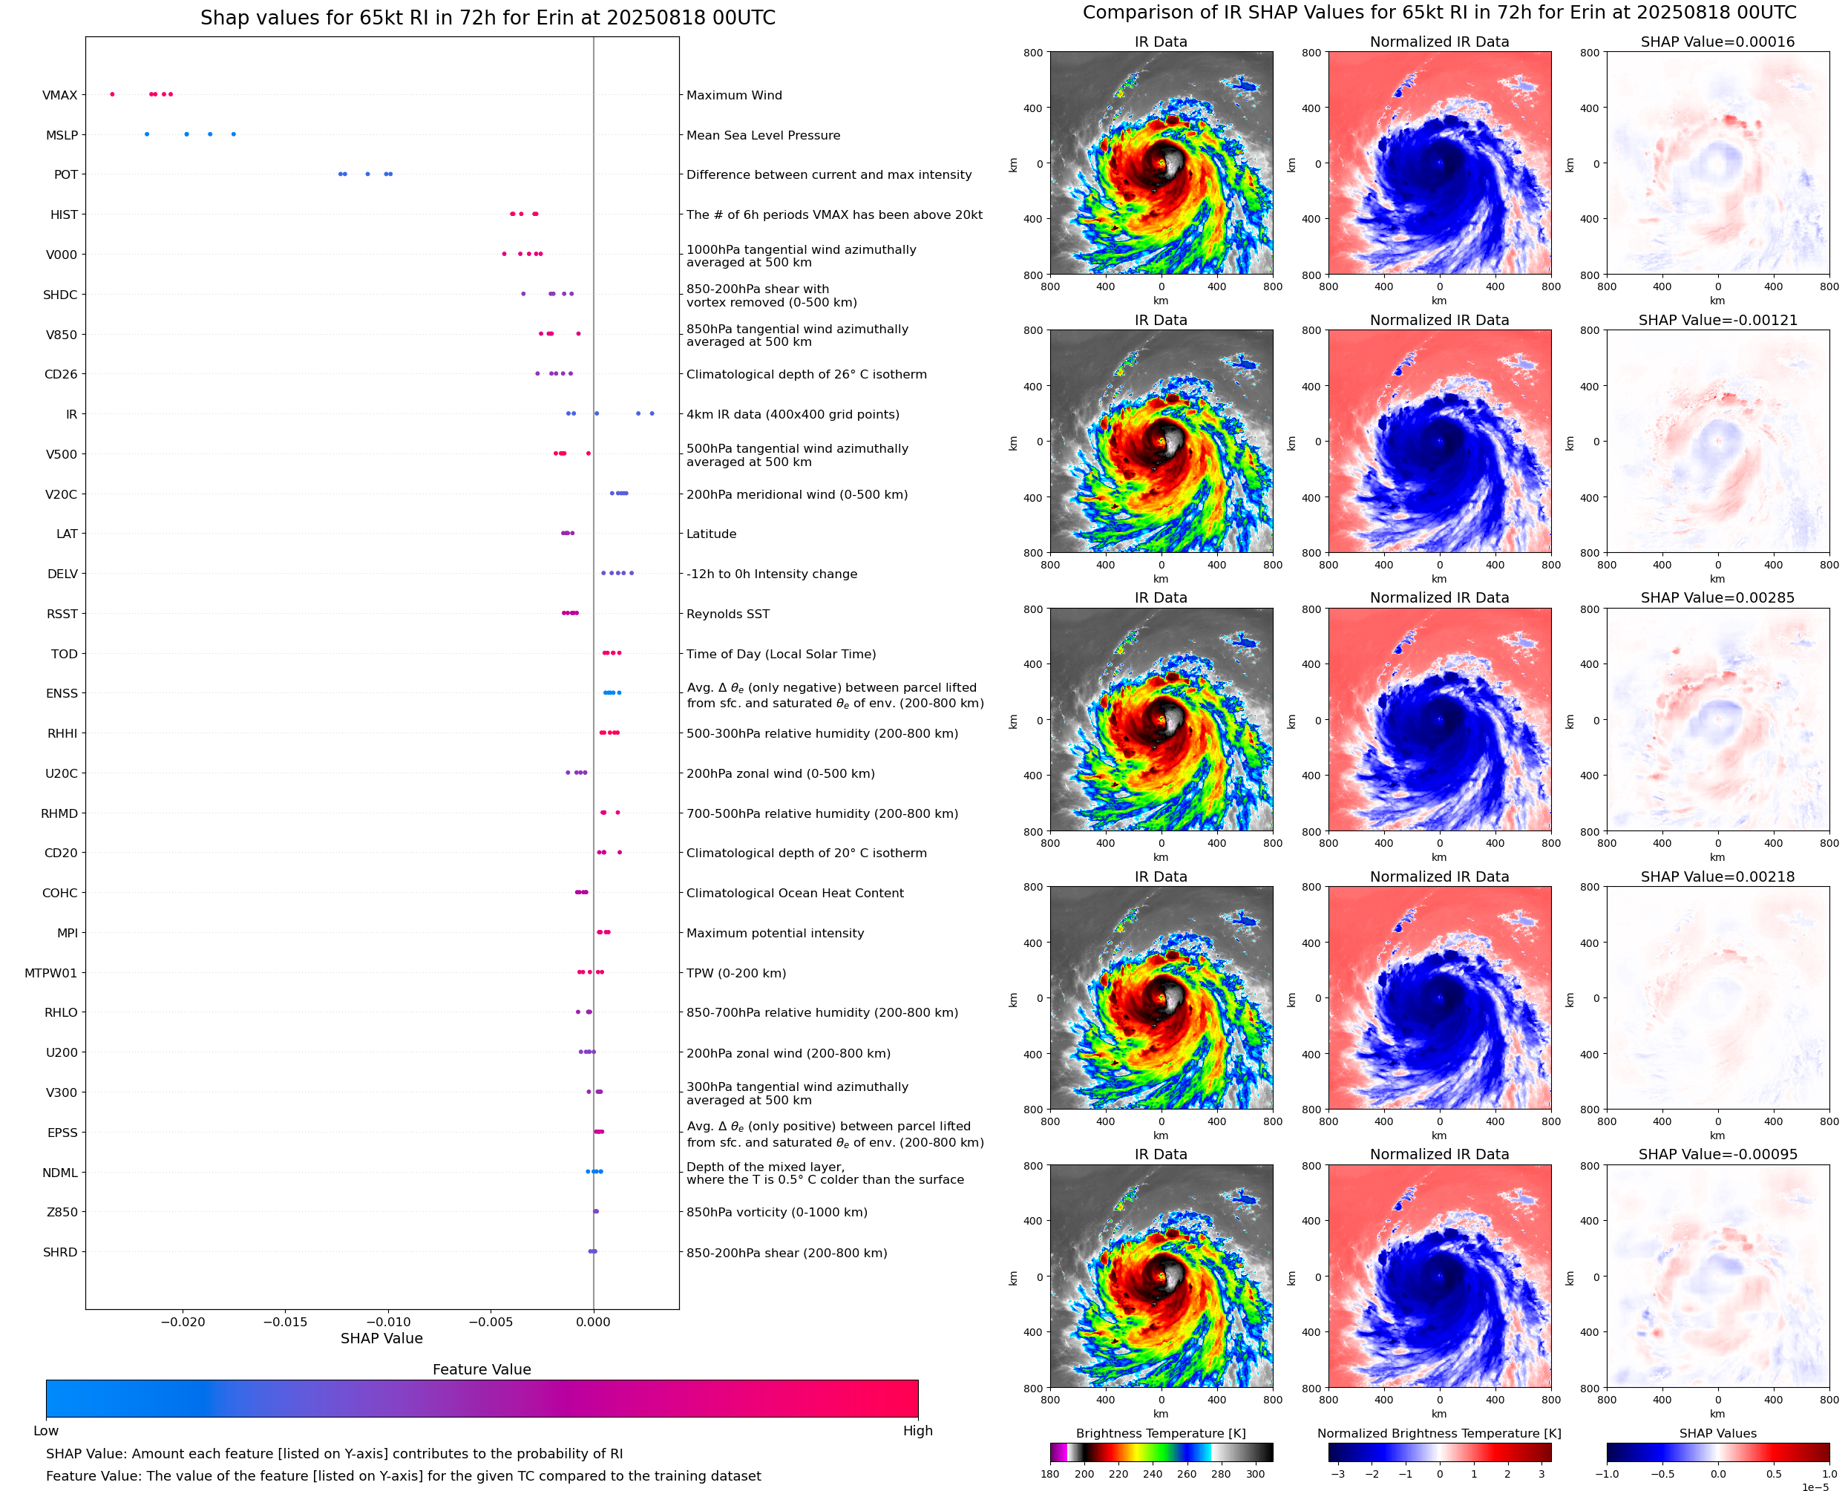This screenshot has width=1848, height=1491.
Task: Click the SHAP Values colorbar
Action: pos(1717,1452)
